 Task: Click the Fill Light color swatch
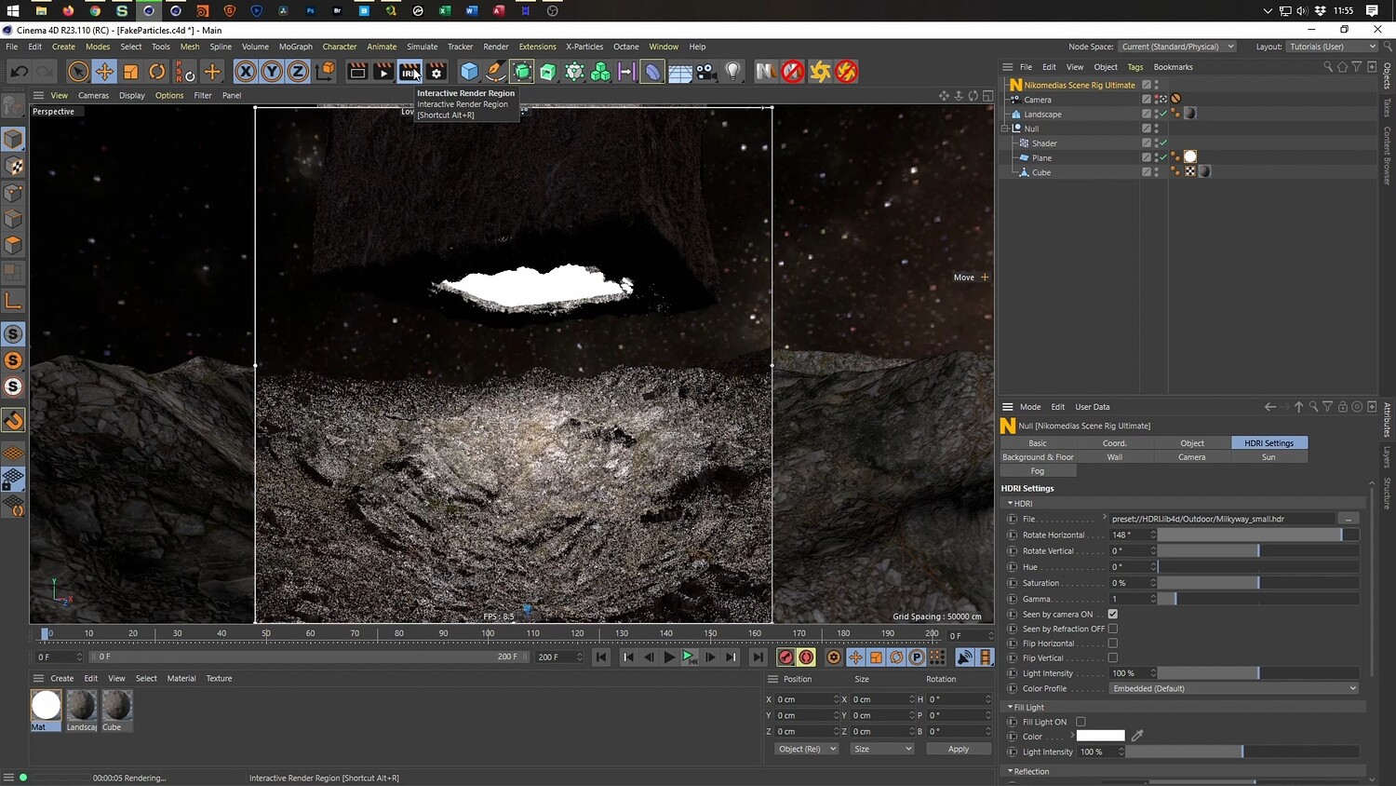point(1100,737)
